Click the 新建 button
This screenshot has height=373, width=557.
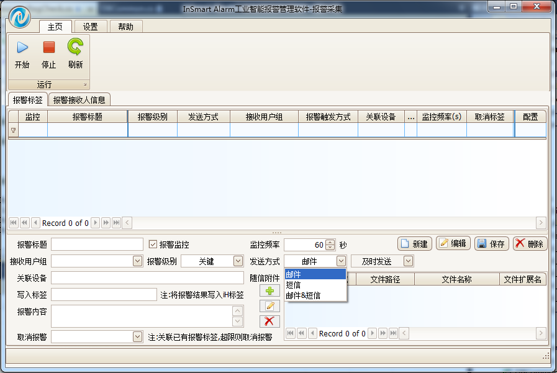(415, 244)
